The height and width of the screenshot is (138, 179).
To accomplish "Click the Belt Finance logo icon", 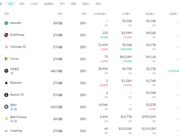I will pos(7,119).
